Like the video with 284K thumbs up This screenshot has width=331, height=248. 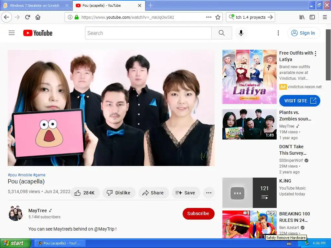point(85,193)
